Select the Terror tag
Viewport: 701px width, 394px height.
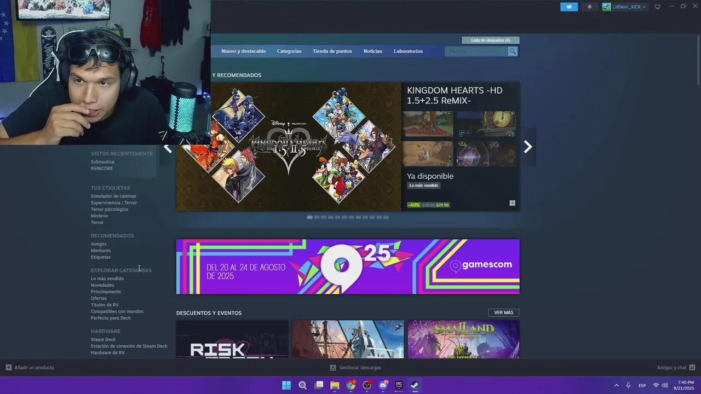coord(97,222)
